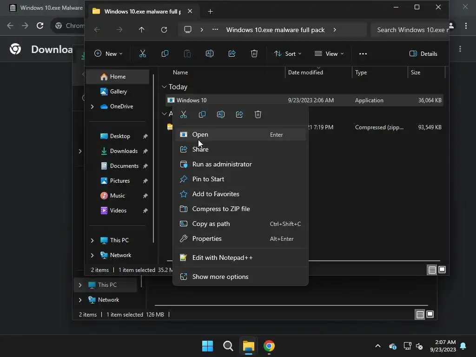Click the Search Windows 10.exe field

point(411,30)
